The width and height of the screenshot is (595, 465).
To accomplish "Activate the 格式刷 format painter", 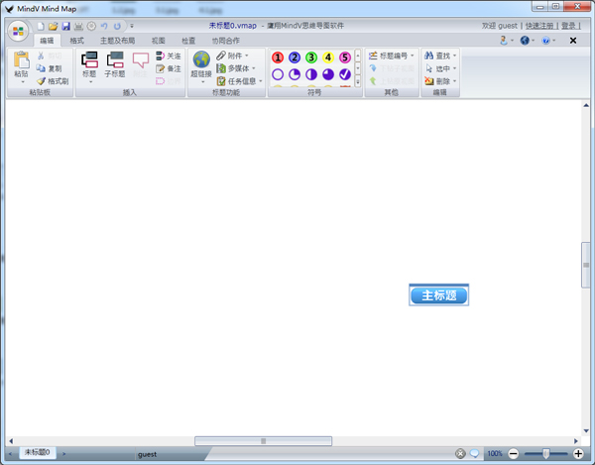I will [x=53, y=81].
